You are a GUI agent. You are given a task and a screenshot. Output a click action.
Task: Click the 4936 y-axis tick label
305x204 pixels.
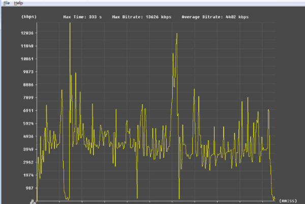click(28, 136)
